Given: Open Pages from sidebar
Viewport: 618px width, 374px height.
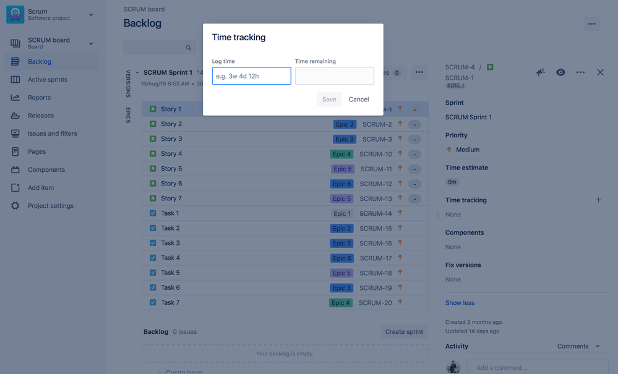Looking at the screenshot, I should (x=36, y=151).
